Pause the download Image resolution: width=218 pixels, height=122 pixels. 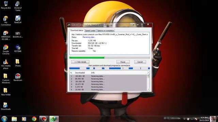(x=123, y=62)
